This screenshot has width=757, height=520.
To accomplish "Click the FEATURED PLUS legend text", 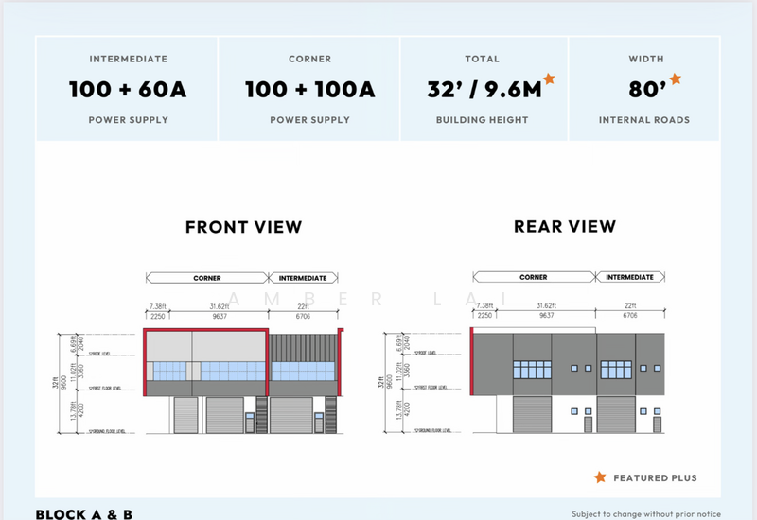I will point(656,478).
